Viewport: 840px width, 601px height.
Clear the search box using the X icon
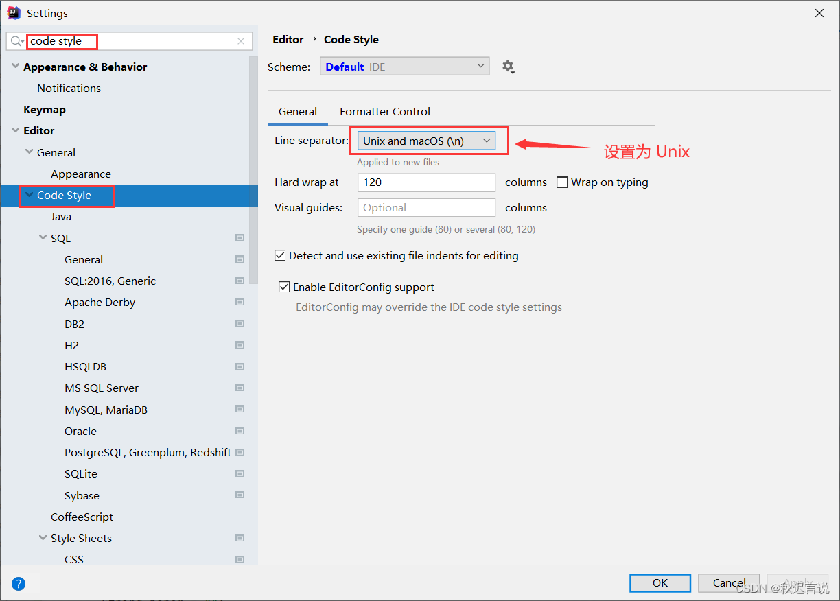click(x=241, y=41)
